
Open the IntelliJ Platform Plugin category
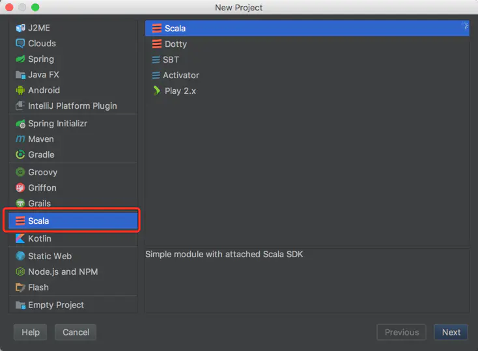(x=73, y=105)
